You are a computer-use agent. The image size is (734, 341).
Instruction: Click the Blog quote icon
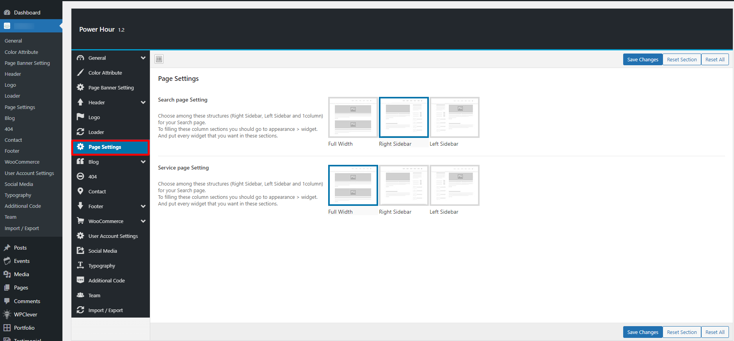[x=80, y=162]
